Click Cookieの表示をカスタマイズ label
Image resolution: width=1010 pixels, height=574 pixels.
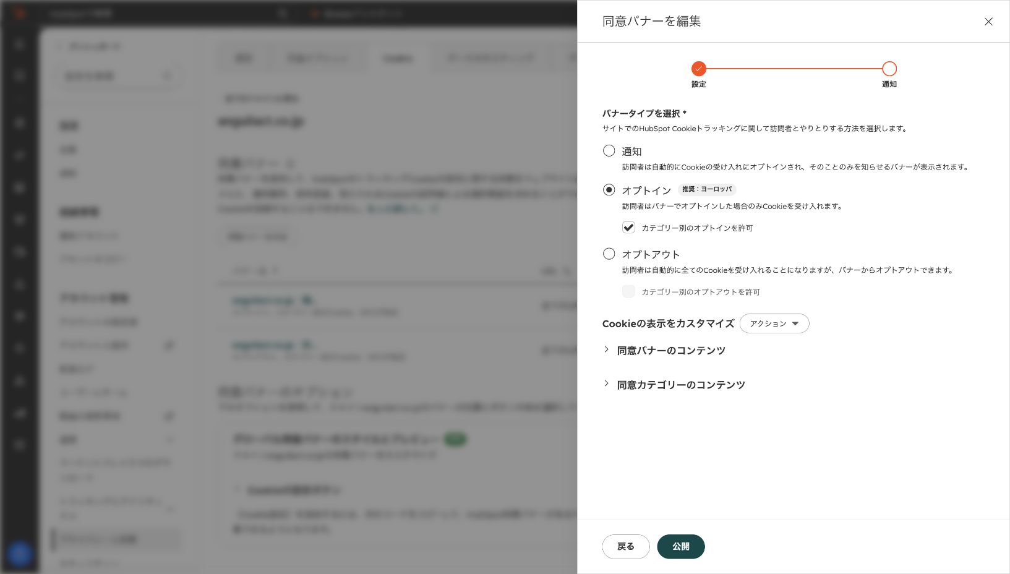pos(669,323)
